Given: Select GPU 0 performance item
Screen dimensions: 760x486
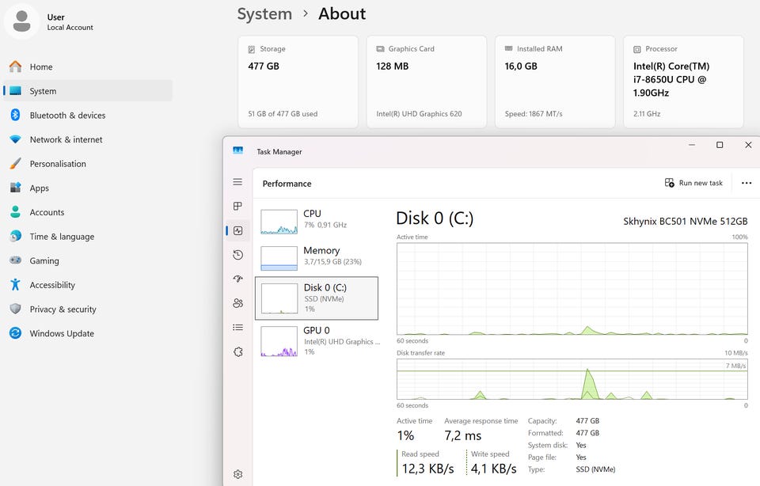Looking at the screenshot, I should (316, 340).
